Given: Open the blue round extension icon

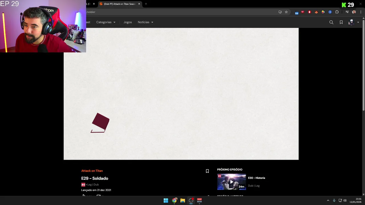Looking at the screenshot, I should point(330,12).
